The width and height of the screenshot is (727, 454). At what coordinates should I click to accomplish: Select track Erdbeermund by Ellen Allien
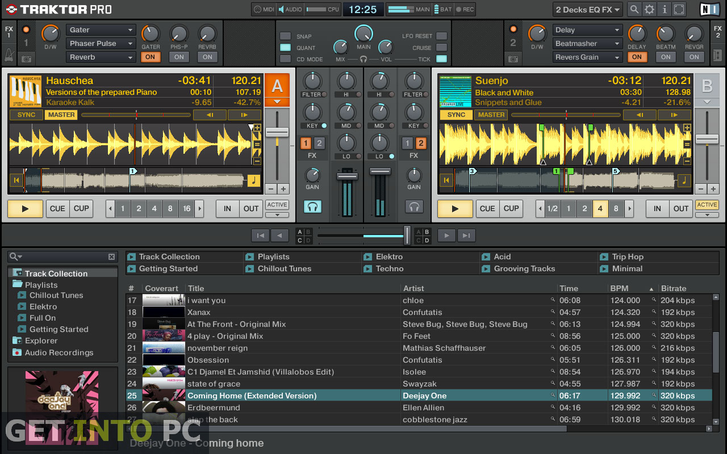coord(419,407)
